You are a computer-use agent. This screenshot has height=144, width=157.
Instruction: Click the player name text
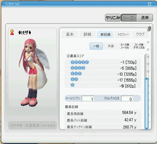click(x=25, y=32)
